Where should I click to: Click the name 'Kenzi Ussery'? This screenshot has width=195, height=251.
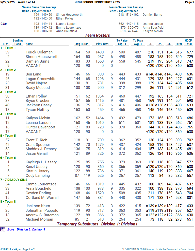(36, 167)
